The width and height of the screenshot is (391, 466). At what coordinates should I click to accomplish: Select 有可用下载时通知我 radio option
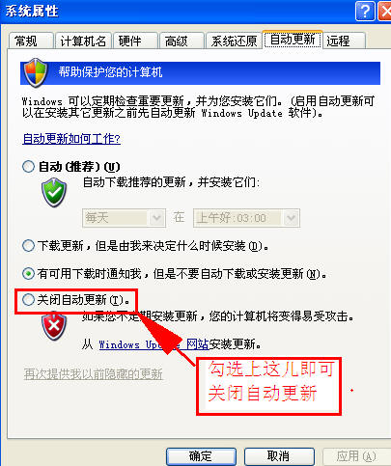tap(28, 274)
